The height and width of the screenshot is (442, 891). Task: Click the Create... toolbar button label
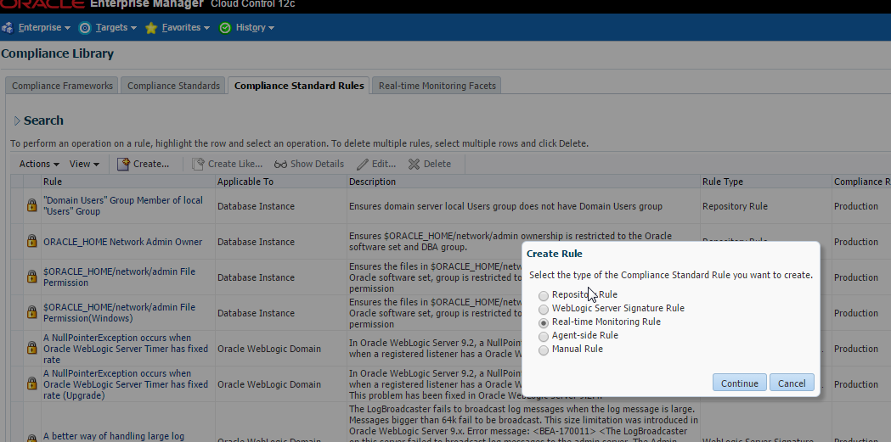point(151,164)
